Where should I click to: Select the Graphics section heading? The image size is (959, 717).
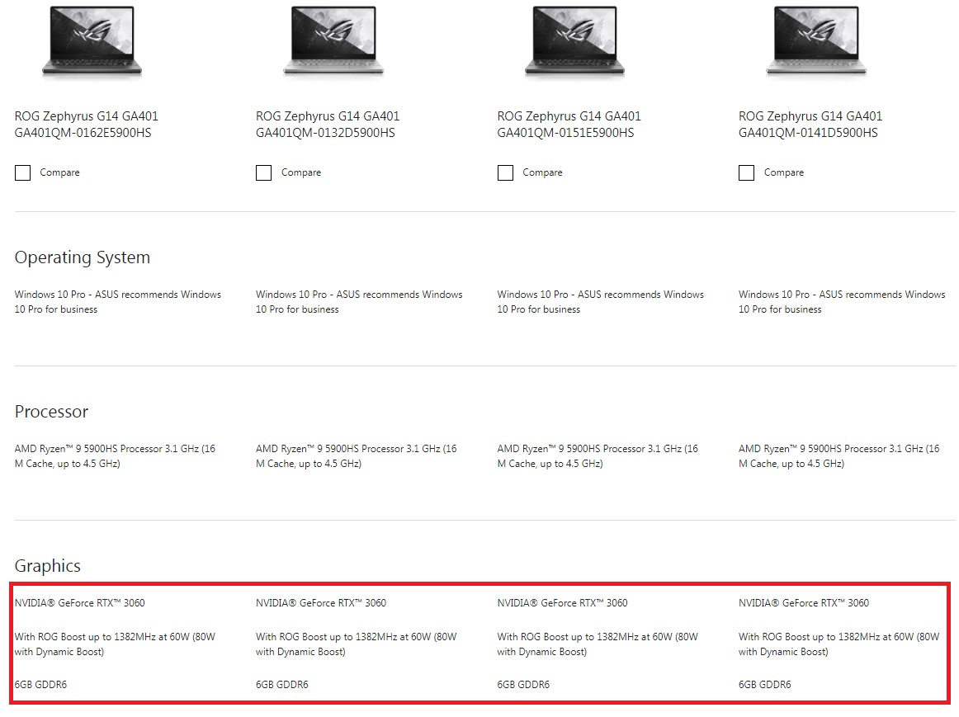click(48, 566)
